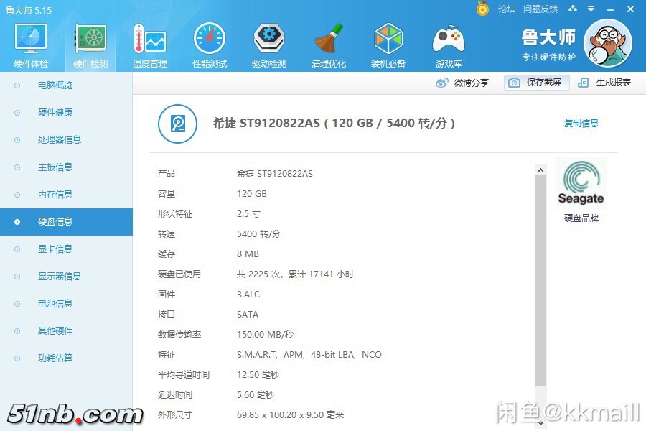
Task: Click scrollbar up arrow in details list
Action: pos(541,170)
